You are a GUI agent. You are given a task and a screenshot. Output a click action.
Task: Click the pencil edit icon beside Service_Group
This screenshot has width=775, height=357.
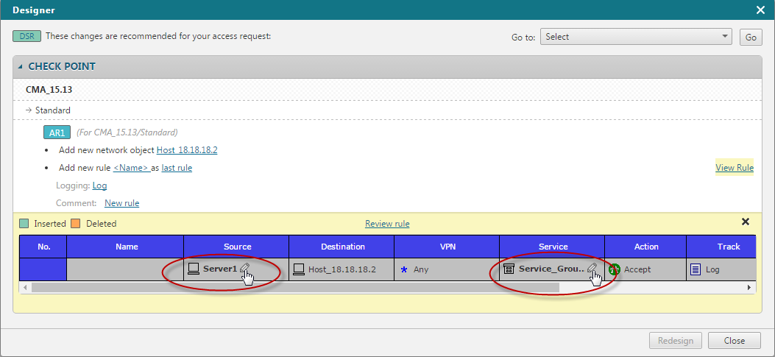tap(591, 269)
